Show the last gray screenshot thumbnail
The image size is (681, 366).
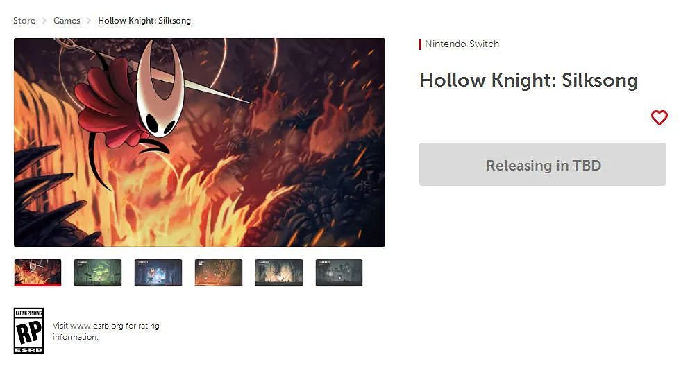(x=339, y=272)
